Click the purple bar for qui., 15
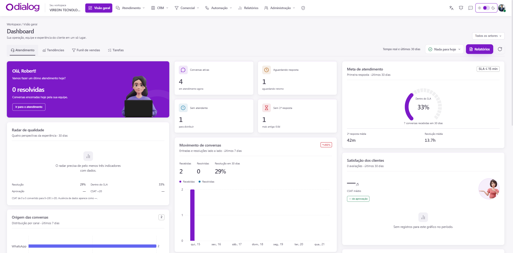This screenshot has height=253, width=513. [192, 215]
